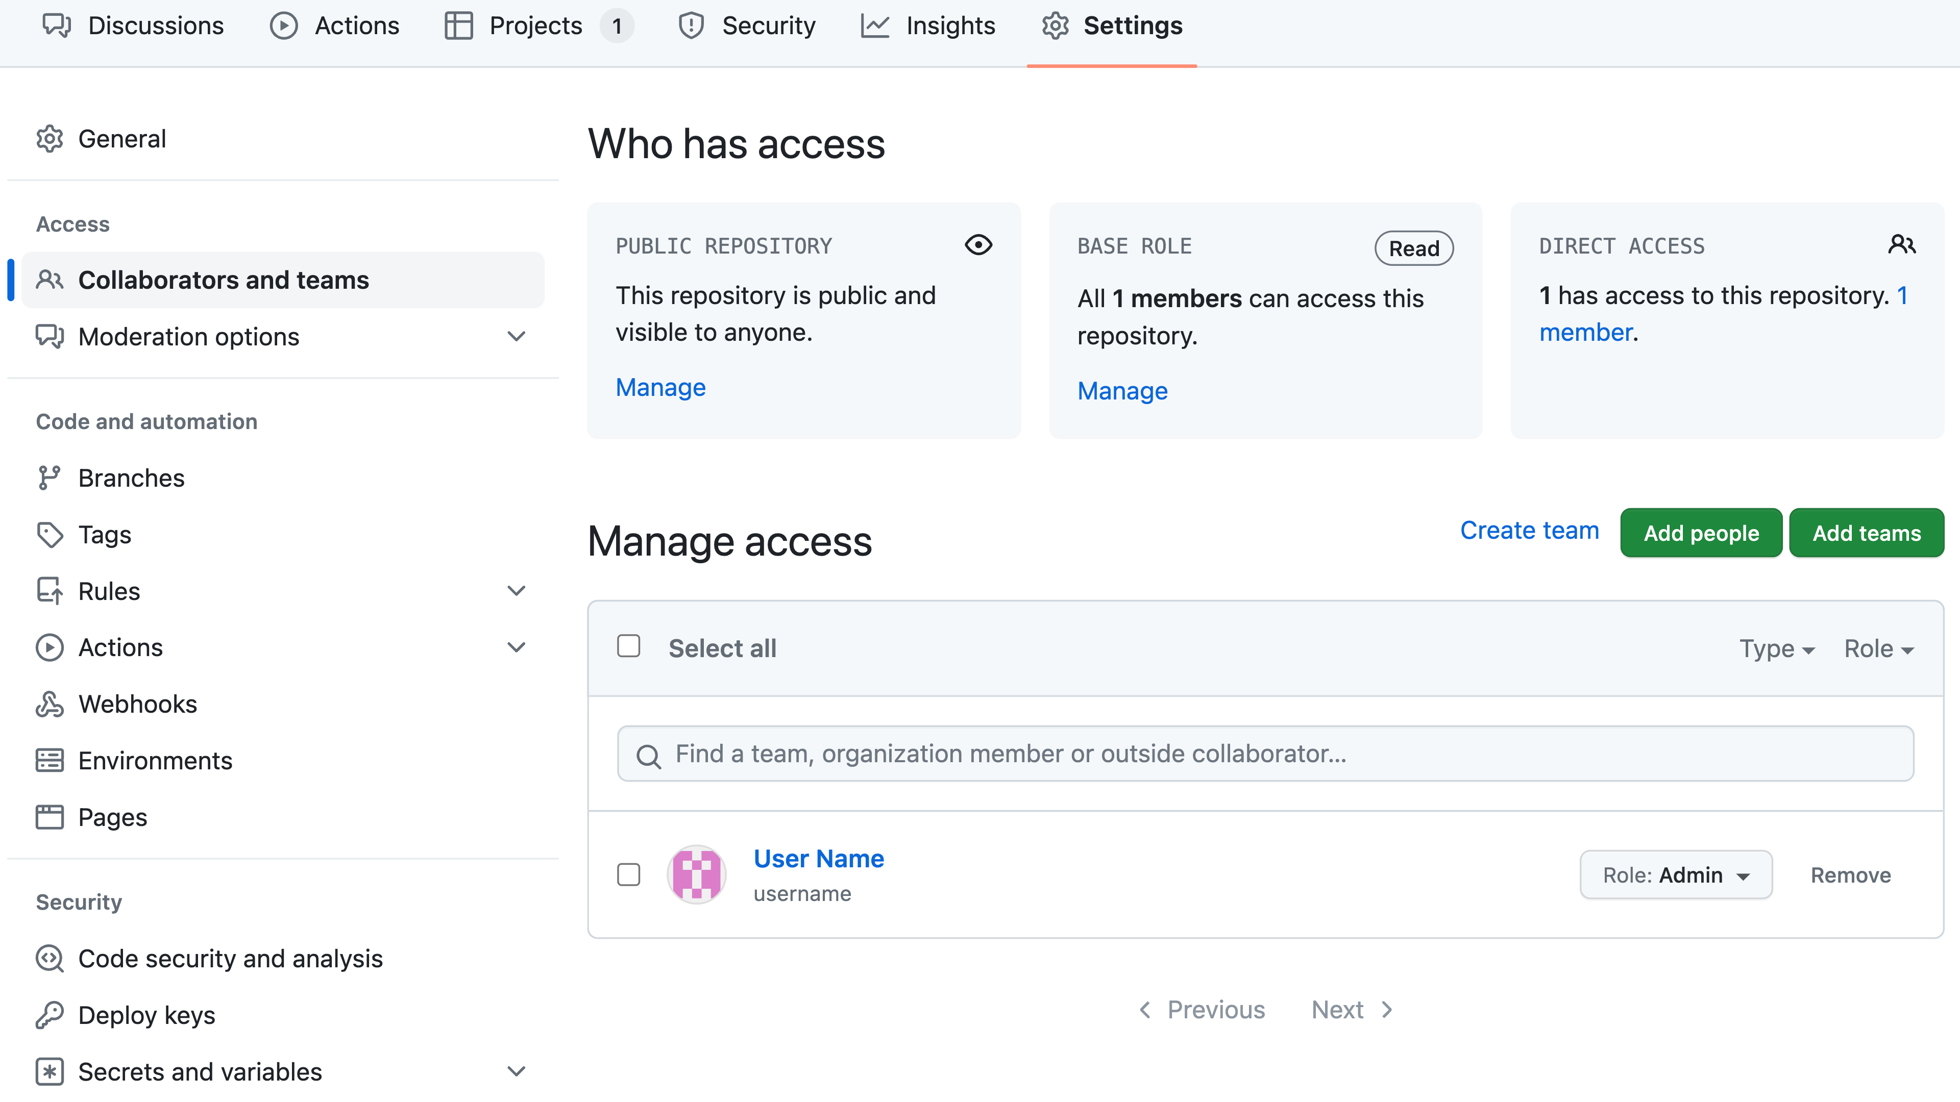The height and width of the screenshot is (1102, 1960).
Task: Open the Environments settings page
Action: tap(282, 761)
